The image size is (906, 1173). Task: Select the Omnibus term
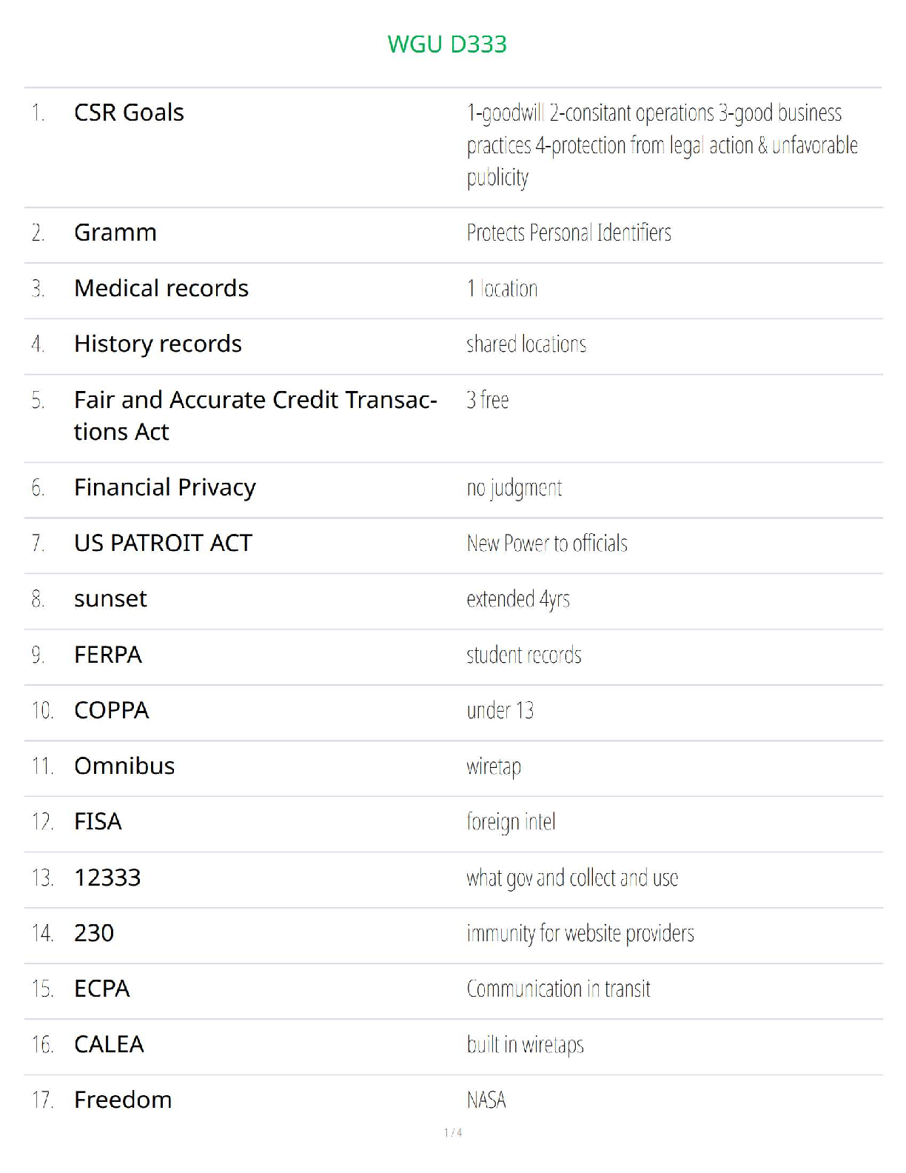tap(124, 766)
